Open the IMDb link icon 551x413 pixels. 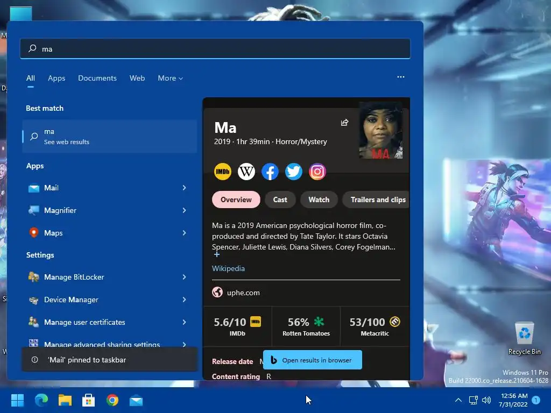222,172
